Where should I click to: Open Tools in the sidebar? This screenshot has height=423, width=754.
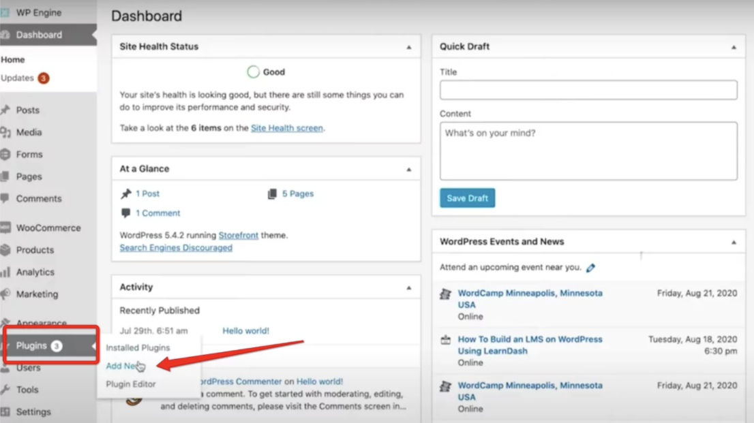pyautogui.click(x=27, y=390)
